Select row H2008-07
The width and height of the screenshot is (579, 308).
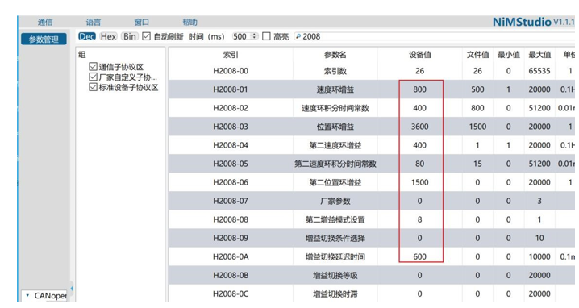(372, 201)
